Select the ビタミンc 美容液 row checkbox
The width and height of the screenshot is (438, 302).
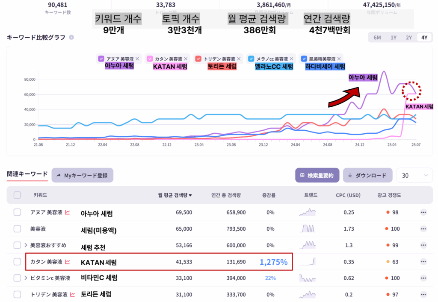tap(17, 278)
